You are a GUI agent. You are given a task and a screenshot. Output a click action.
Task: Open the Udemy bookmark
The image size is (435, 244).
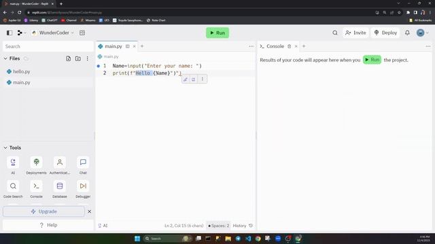tap(31, 20)
